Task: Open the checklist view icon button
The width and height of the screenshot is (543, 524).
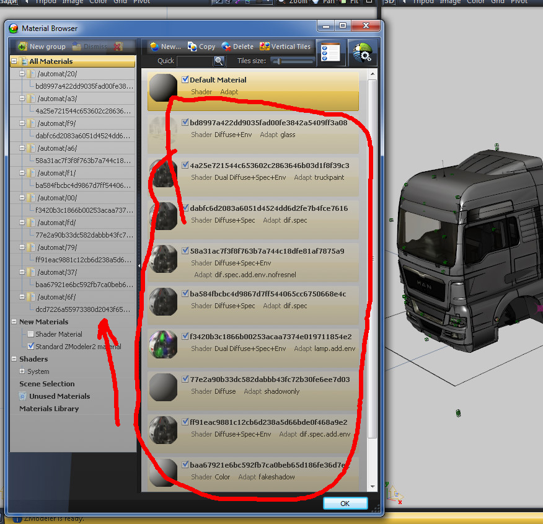Action: pos(331,53)
